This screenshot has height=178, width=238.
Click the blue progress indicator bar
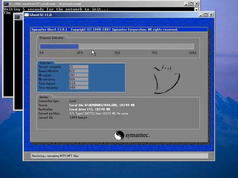[59, 46]
